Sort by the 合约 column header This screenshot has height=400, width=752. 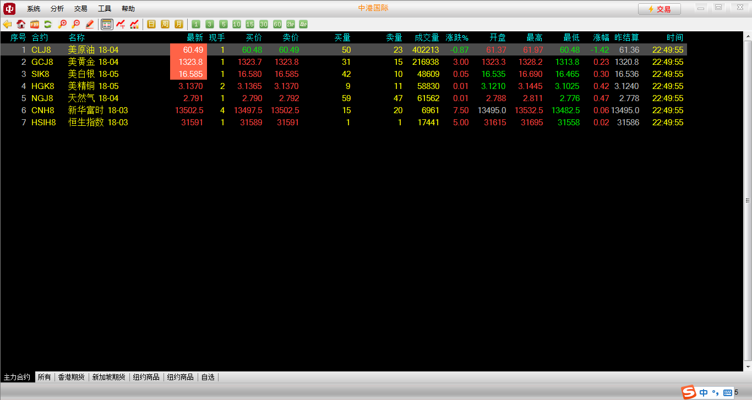[40, 37]
